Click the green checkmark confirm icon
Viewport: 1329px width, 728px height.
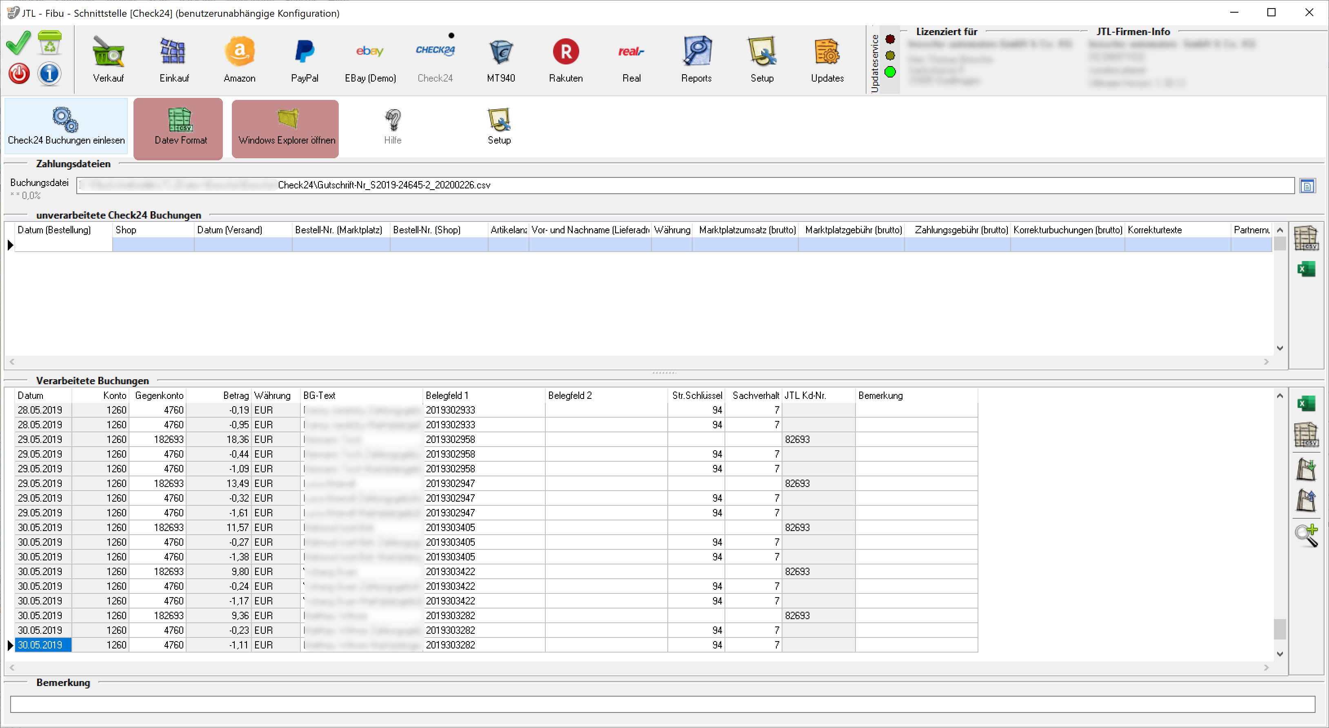(x=19, y=43)
